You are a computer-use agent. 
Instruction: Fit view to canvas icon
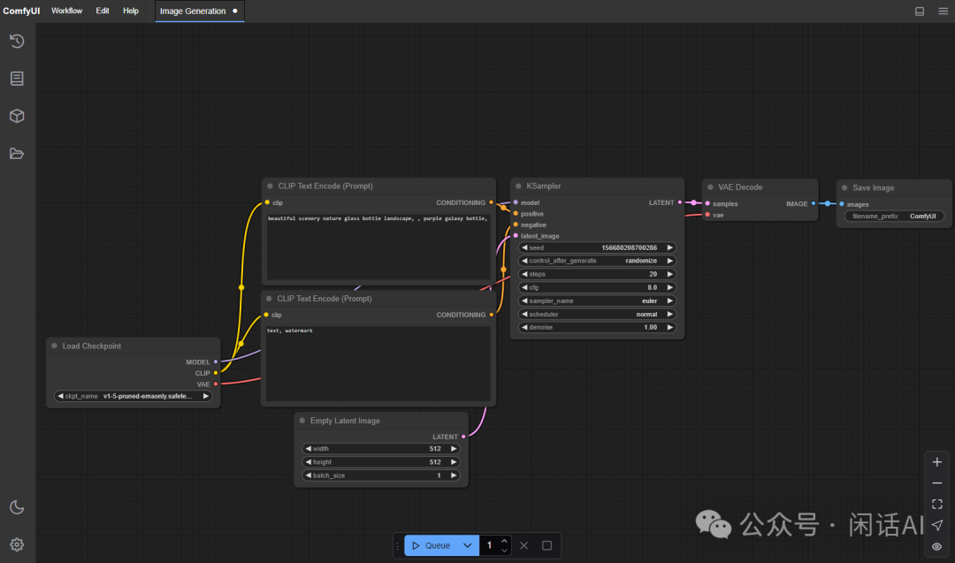point(936,504)
